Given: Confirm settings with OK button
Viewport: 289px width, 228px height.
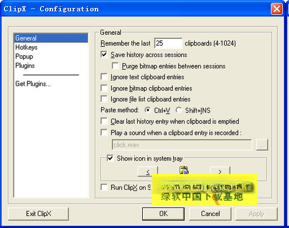Looking at the screenshot, I should point(163,214).
